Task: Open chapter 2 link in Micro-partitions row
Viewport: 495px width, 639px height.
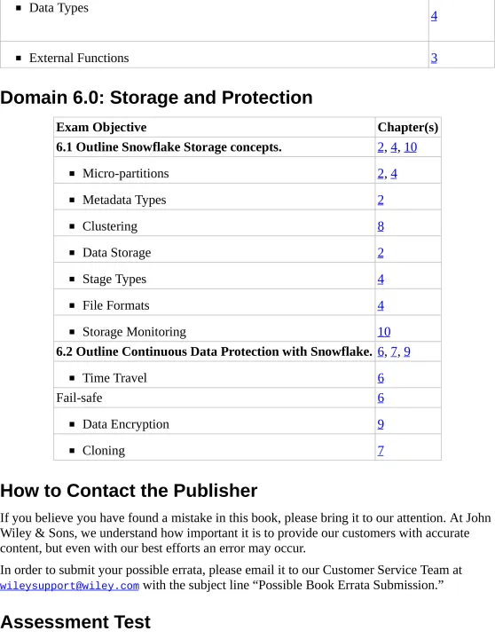Action: pyautogui.click(x=381, y=174)
